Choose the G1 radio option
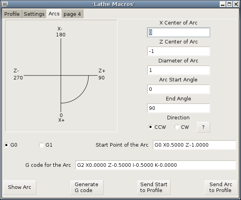Screen dimensions: 241x200 [x=42, y=145]
